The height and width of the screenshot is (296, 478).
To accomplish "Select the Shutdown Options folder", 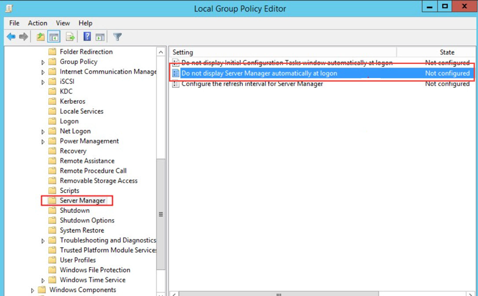I will 87,220.
